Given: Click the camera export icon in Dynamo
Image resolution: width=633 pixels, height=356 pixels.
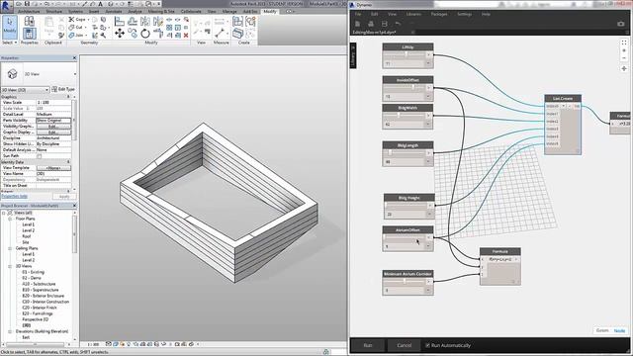Looking at the screenshot, I should point(621,24).
